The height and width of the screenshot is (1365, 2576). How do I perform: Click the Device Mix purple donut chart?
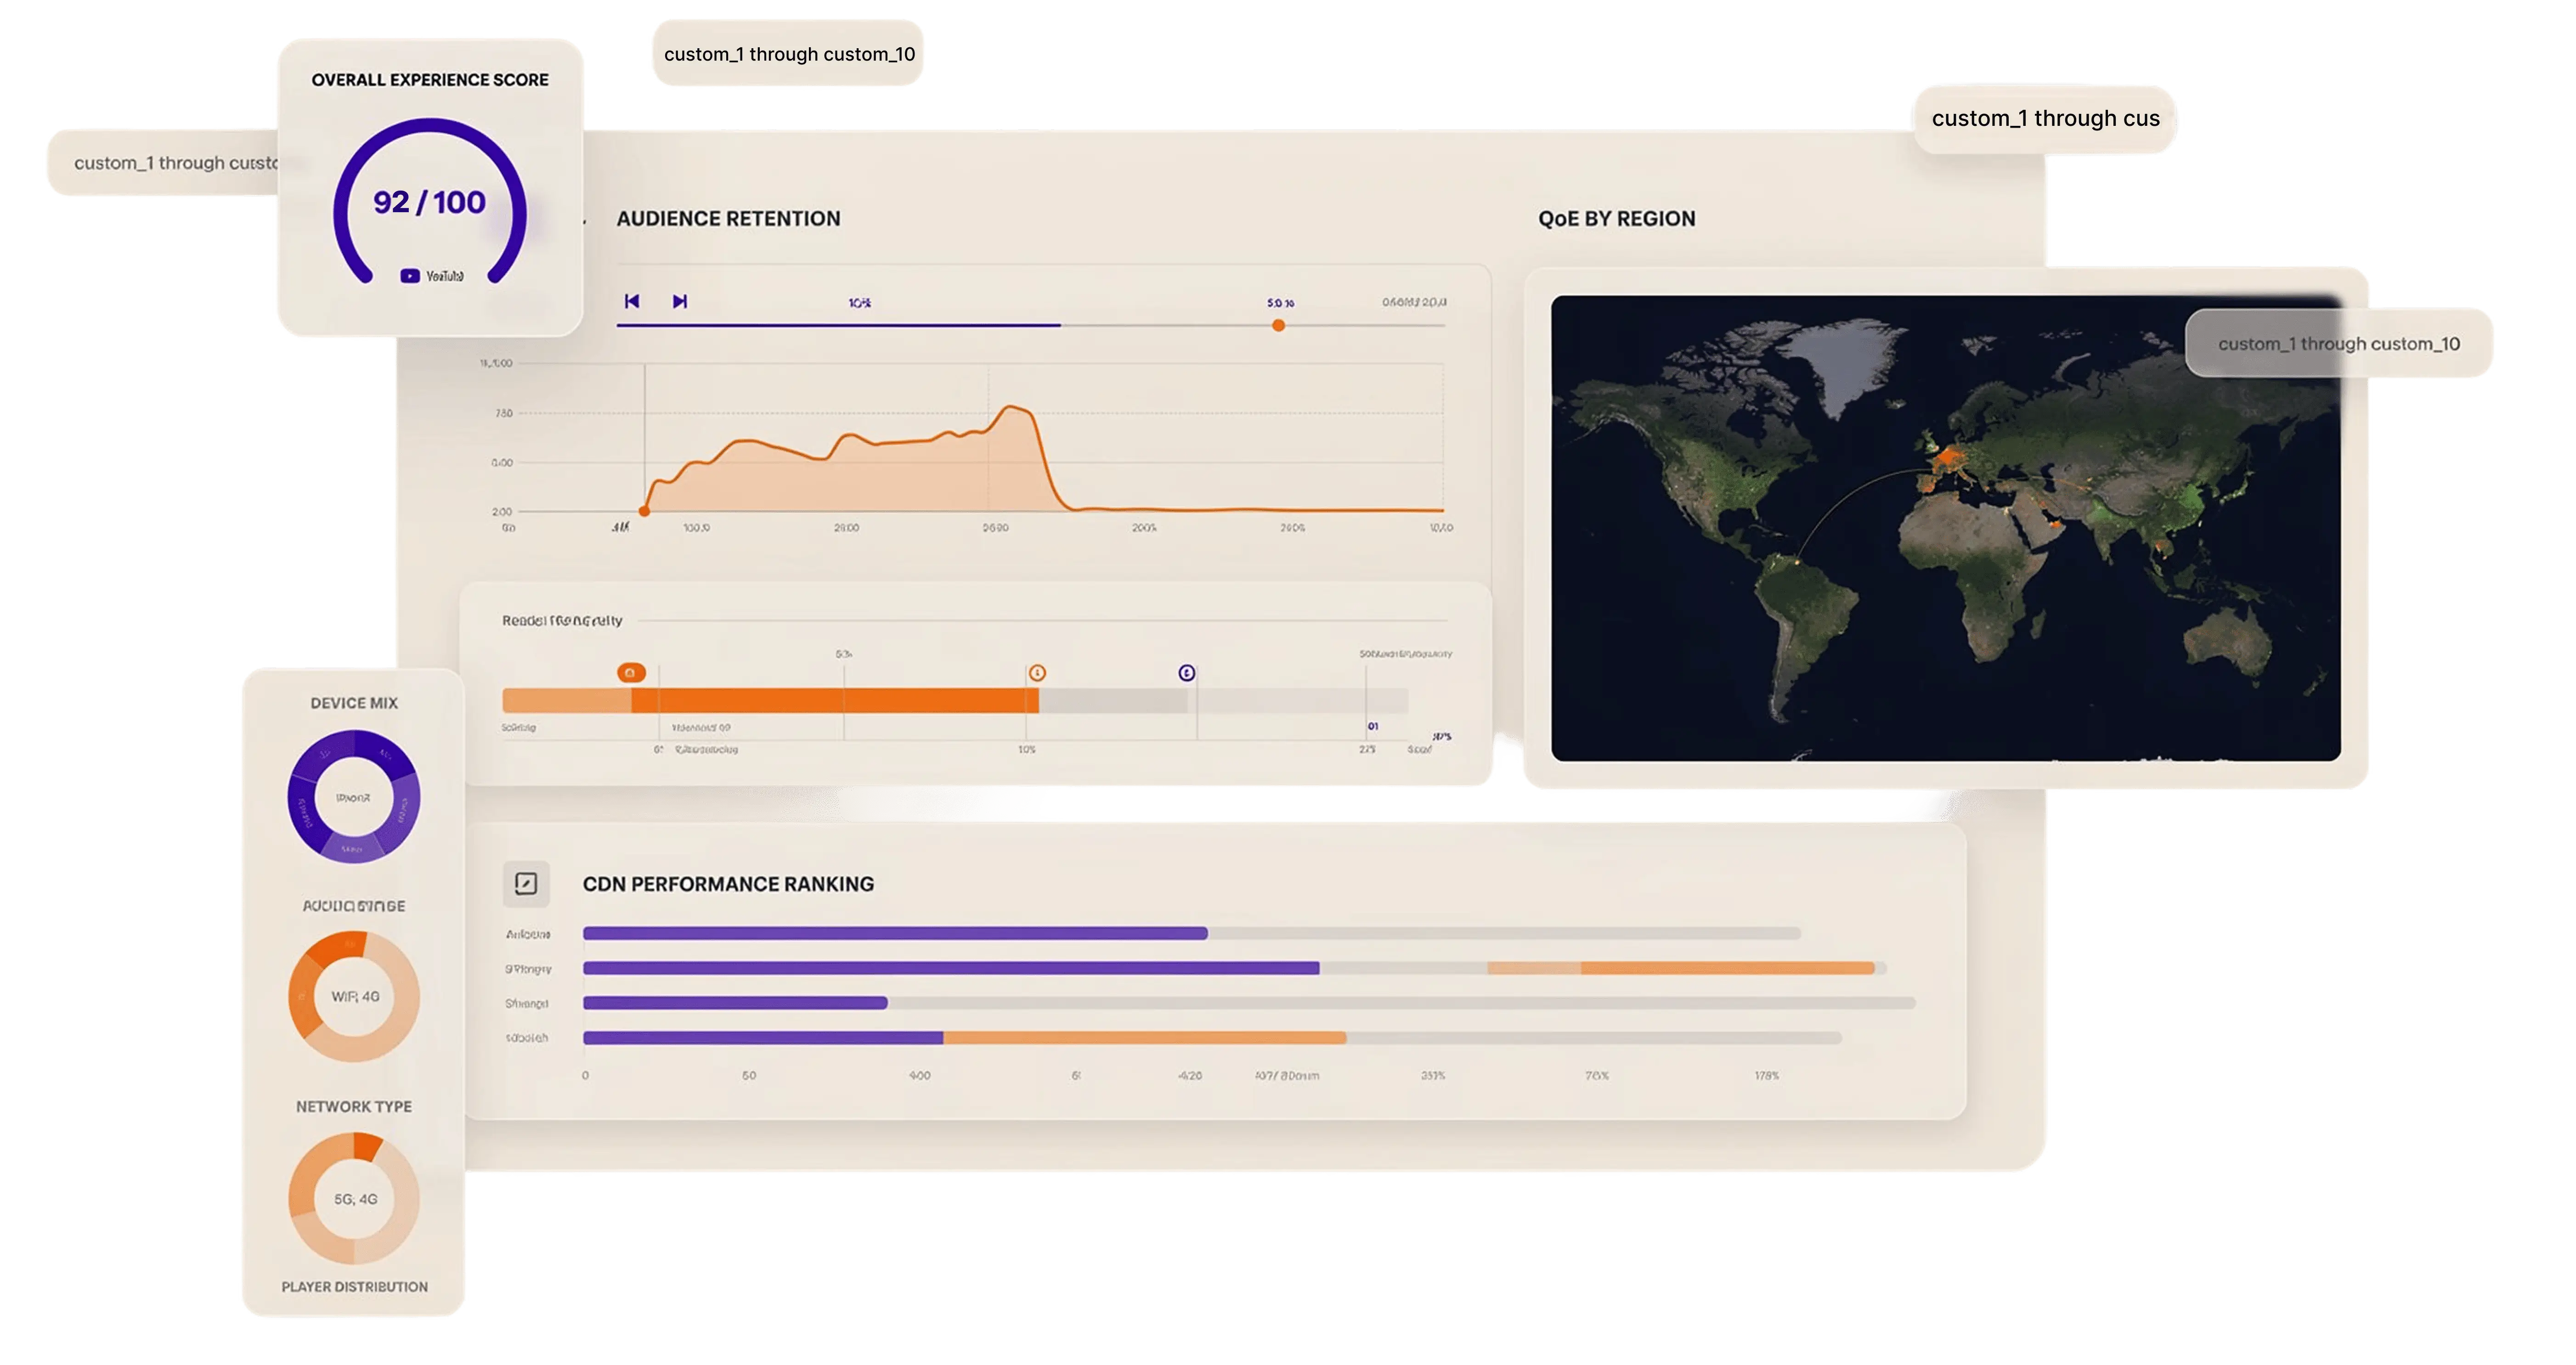354,797
